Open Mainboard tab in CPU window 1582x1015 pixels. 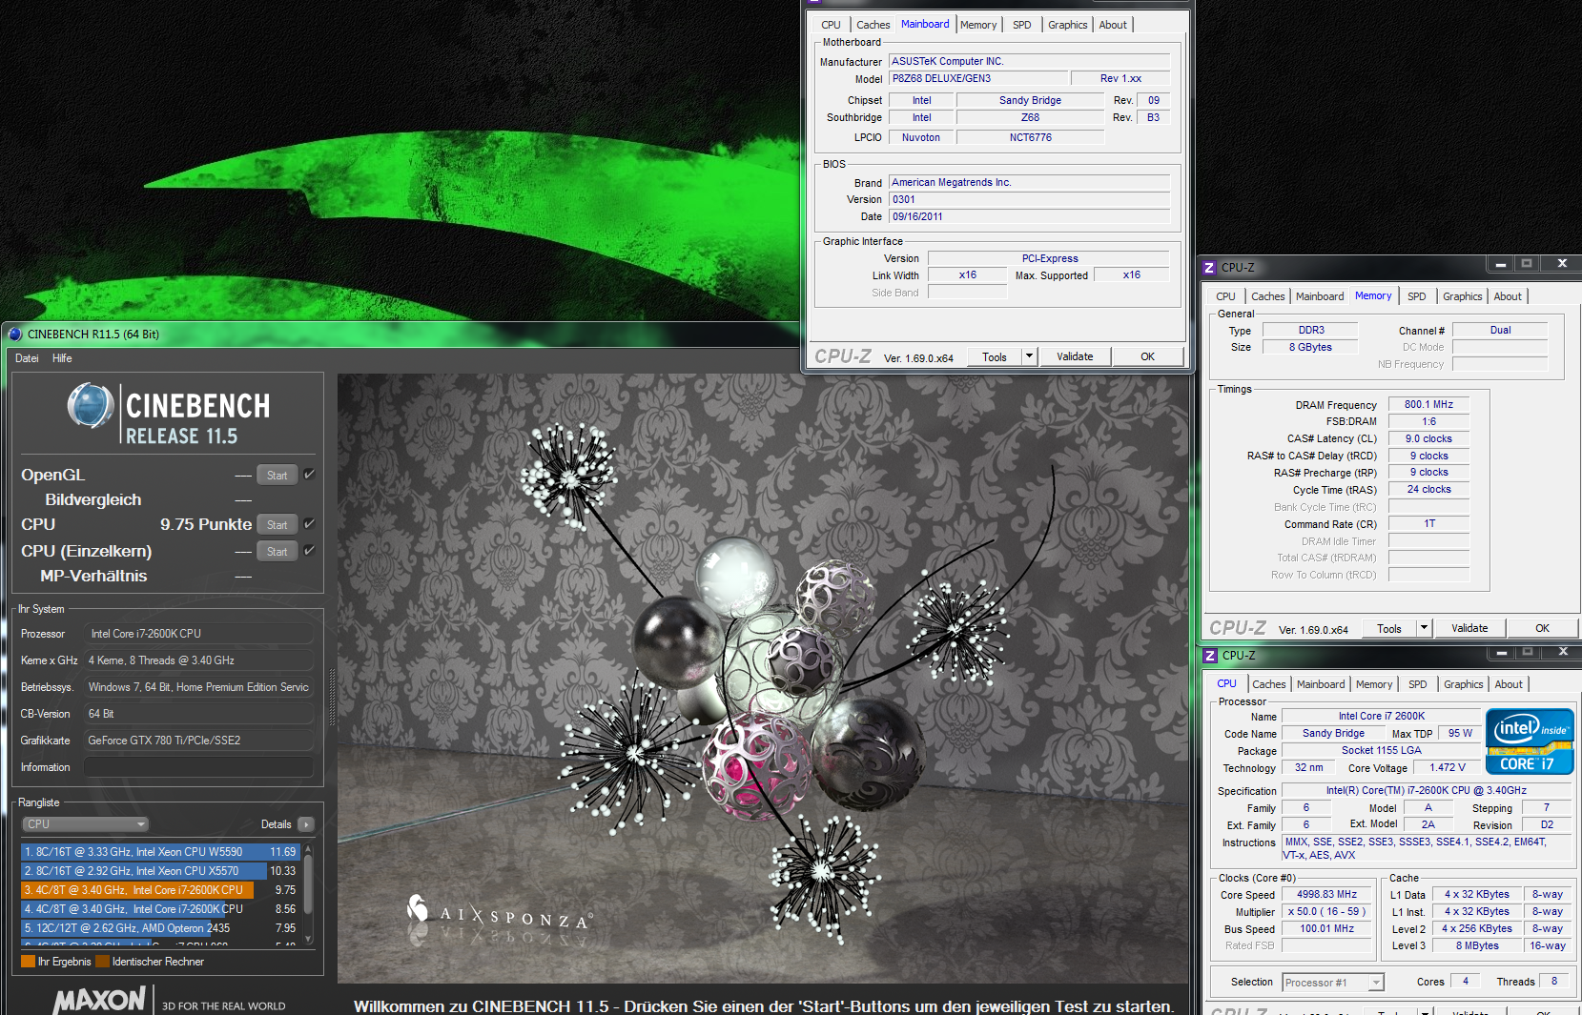click(x=1321, y=684)
